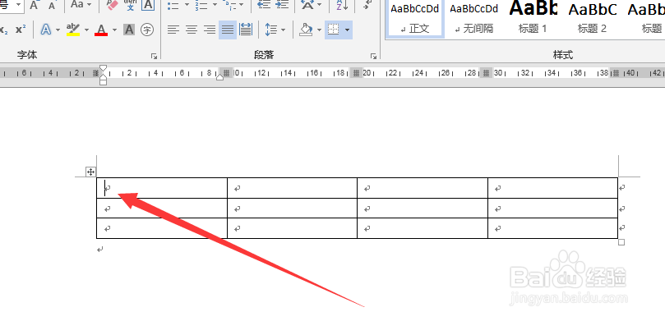This screenshot has width=665, height=321.
Task: Increase paragraph indent
Action: coord(282,5)
